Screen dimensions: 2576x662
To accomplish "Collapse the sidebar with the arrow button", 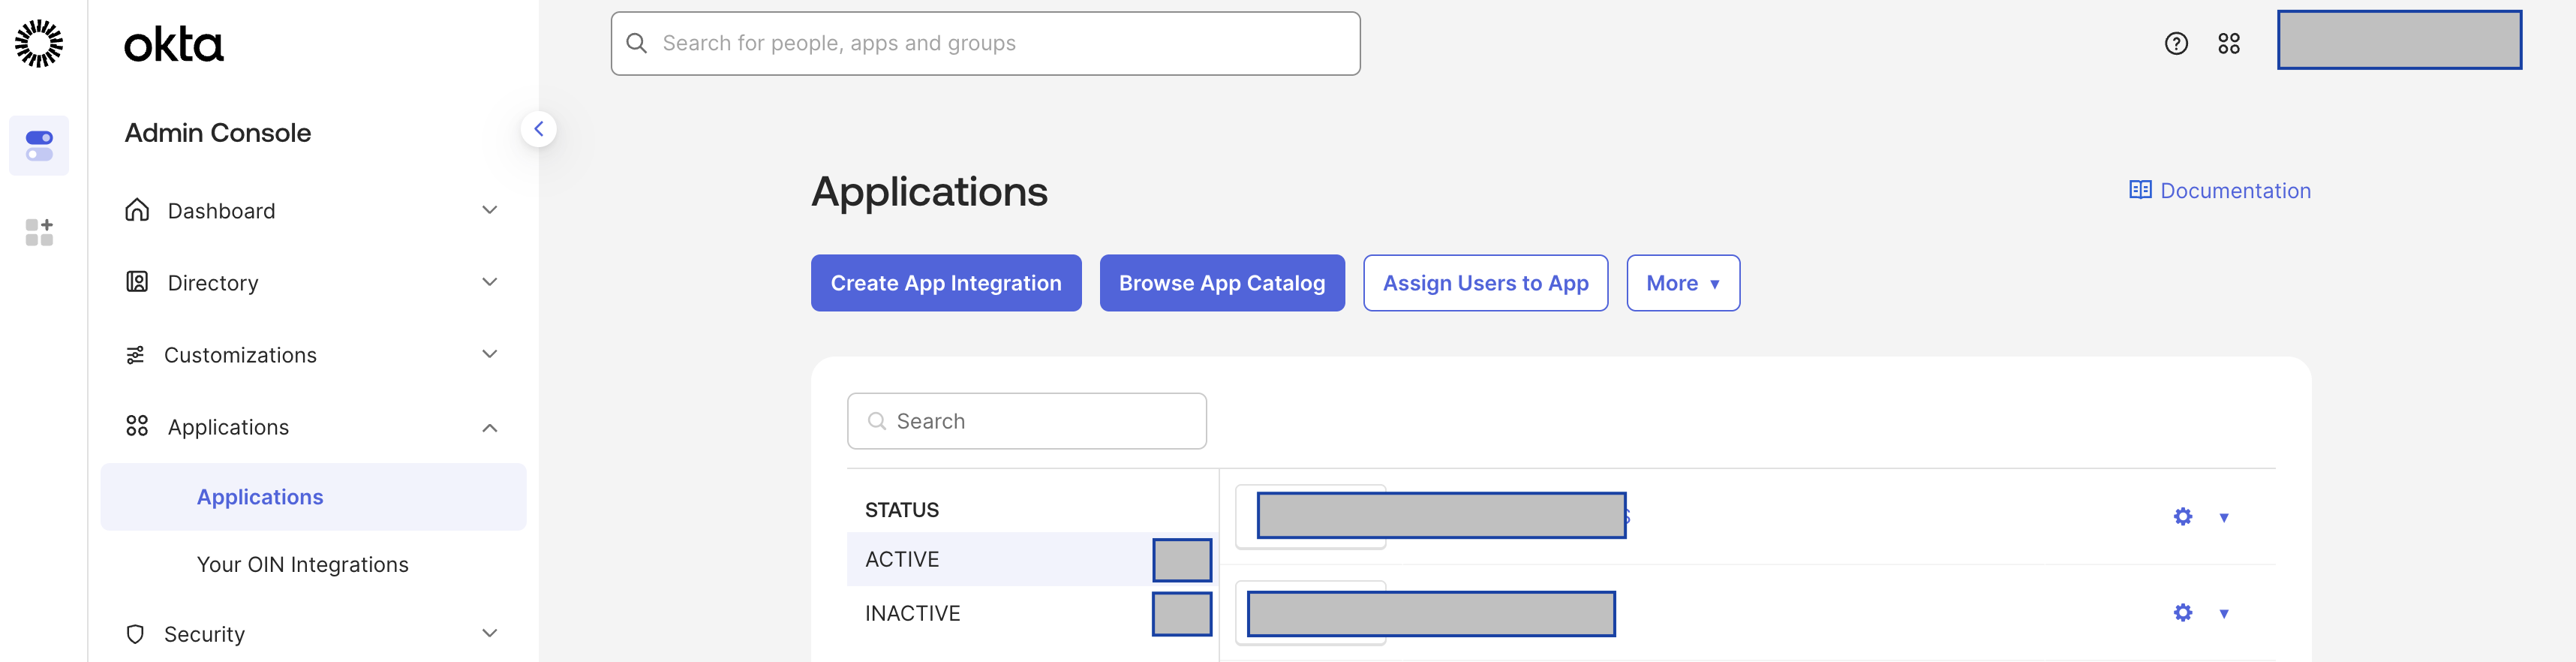I will tap(538, 129).
